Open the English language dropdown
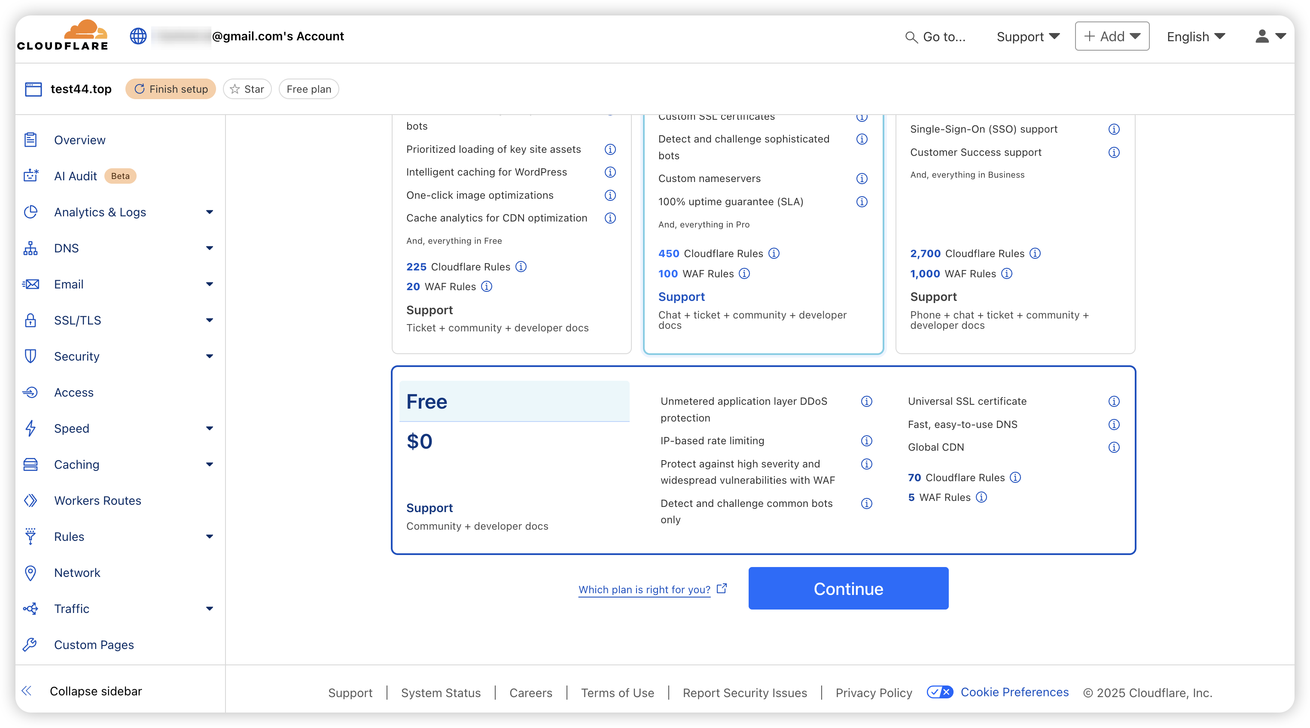1310x728 pixels. (x=1196, y=36)
